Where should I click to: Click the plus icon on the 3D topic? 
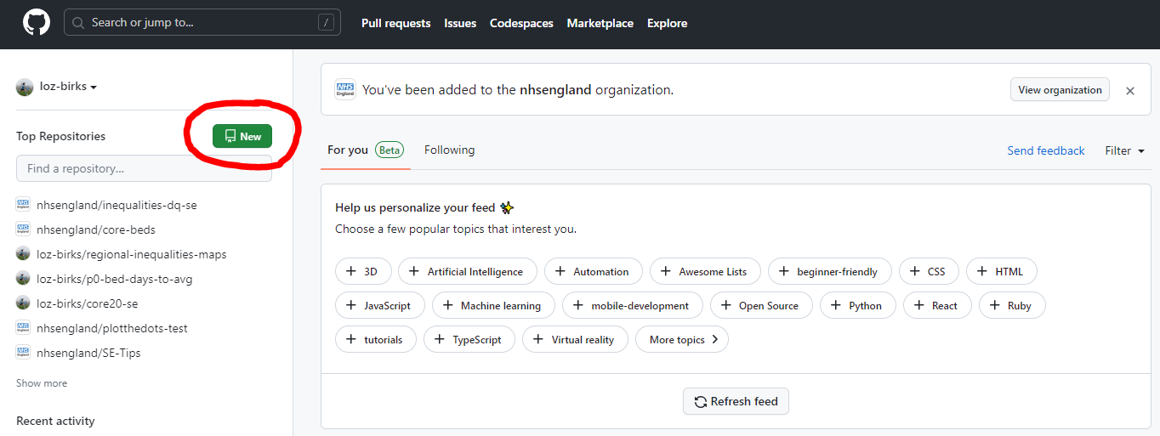coord(351,272)
